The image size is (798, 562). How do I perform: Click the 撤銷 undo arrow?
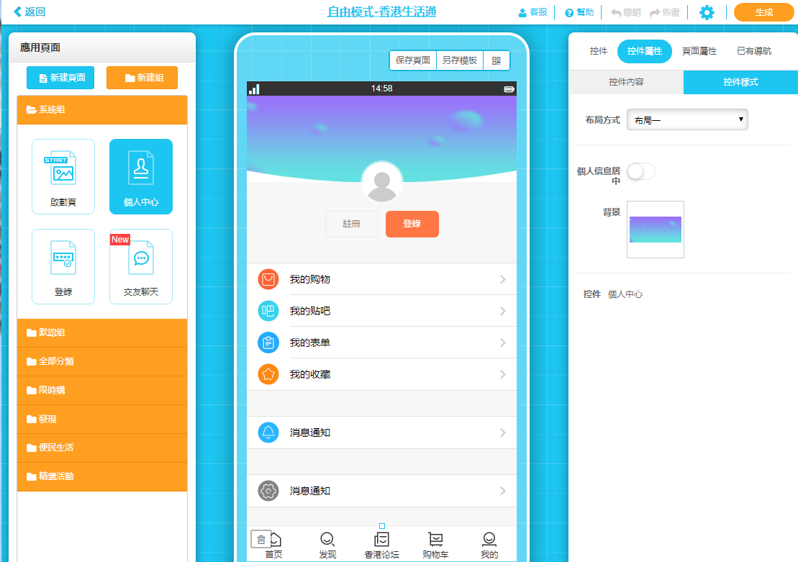616,12
